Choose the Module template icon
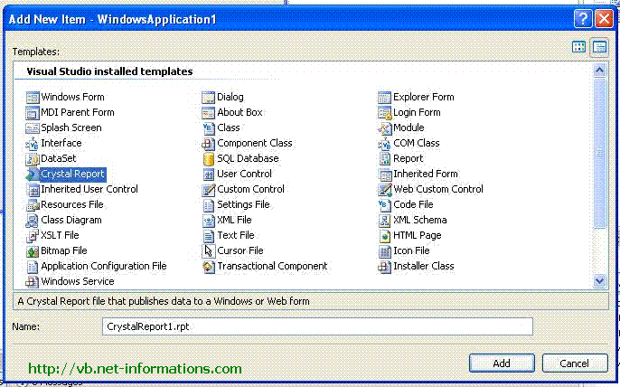Screen dimensions: 620x387 coord(384,128)
